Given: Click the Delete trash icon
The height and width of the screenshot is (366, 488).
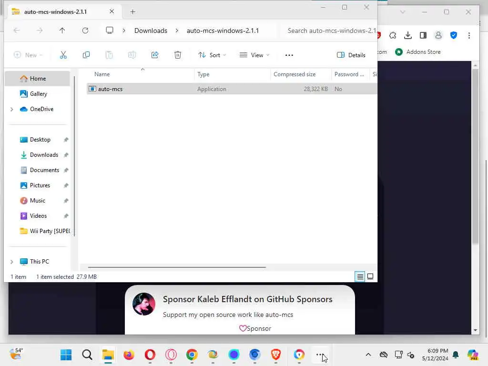Looking at the screenshot, I should [178, 55].
